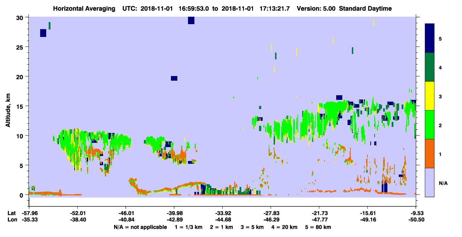Click longitude value -44.68
The width and height of the screenshot is (462, 237).
coord(222,220)
